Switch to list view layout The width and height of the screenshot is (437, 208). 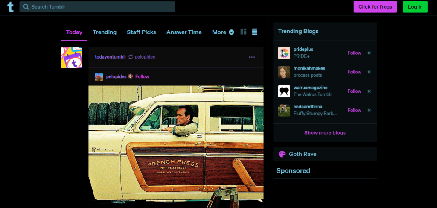pyautogui.click(x=254, y=32)
